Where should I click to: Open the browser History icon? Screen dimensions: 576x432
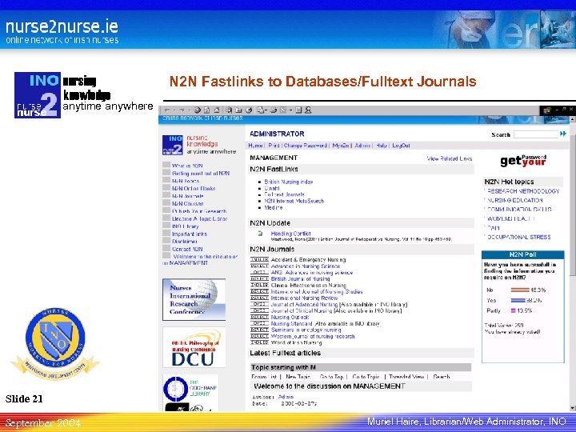click(249, 110)
